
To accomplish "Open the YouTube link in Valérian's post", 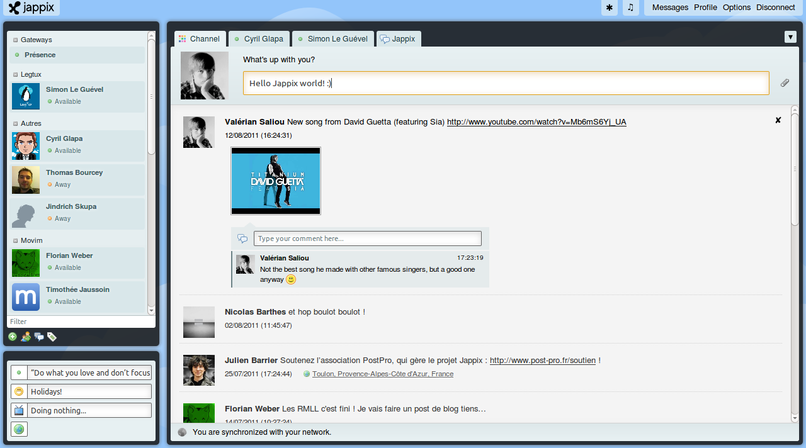I will click(536, 122).
